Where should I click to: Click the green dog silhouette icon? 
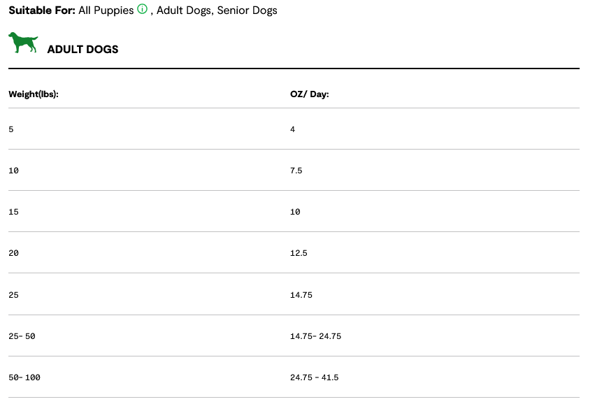23,43
